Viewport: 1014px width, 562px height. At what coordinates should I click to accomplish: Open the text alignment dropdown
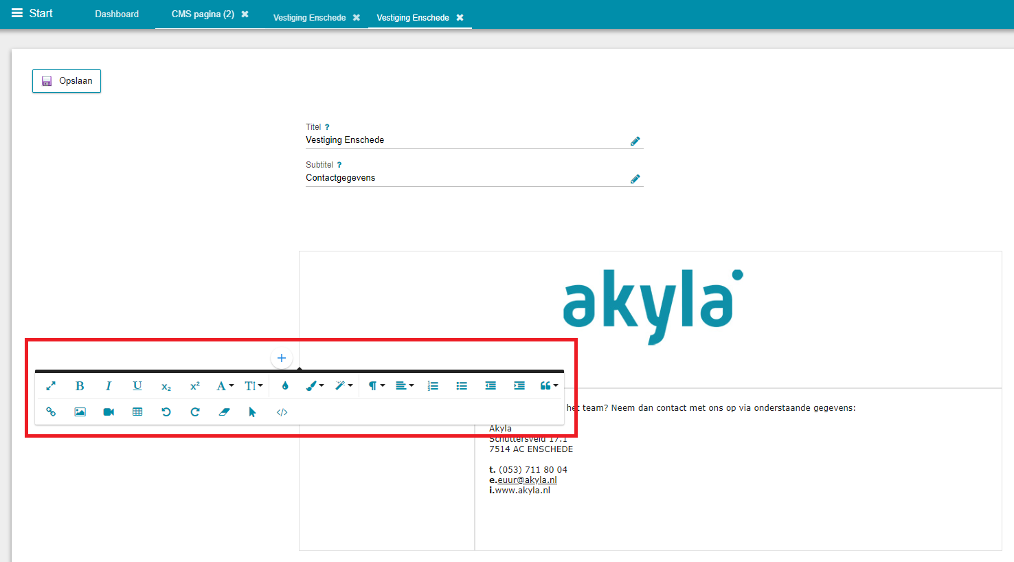tap(405, 386)
